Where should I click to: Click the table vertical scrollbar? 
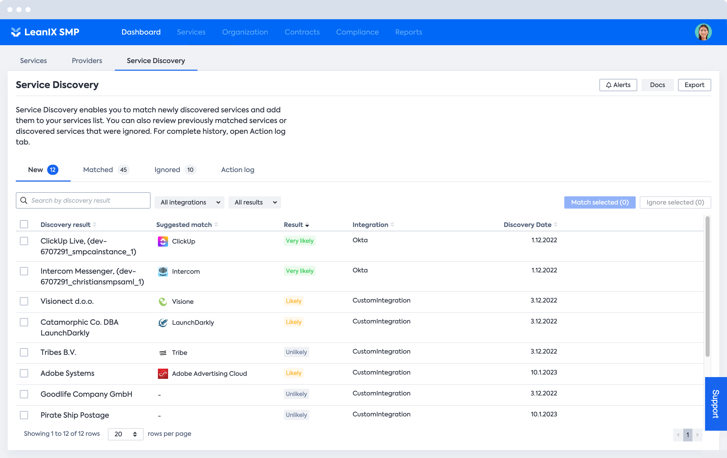click(x=707, y=286)
